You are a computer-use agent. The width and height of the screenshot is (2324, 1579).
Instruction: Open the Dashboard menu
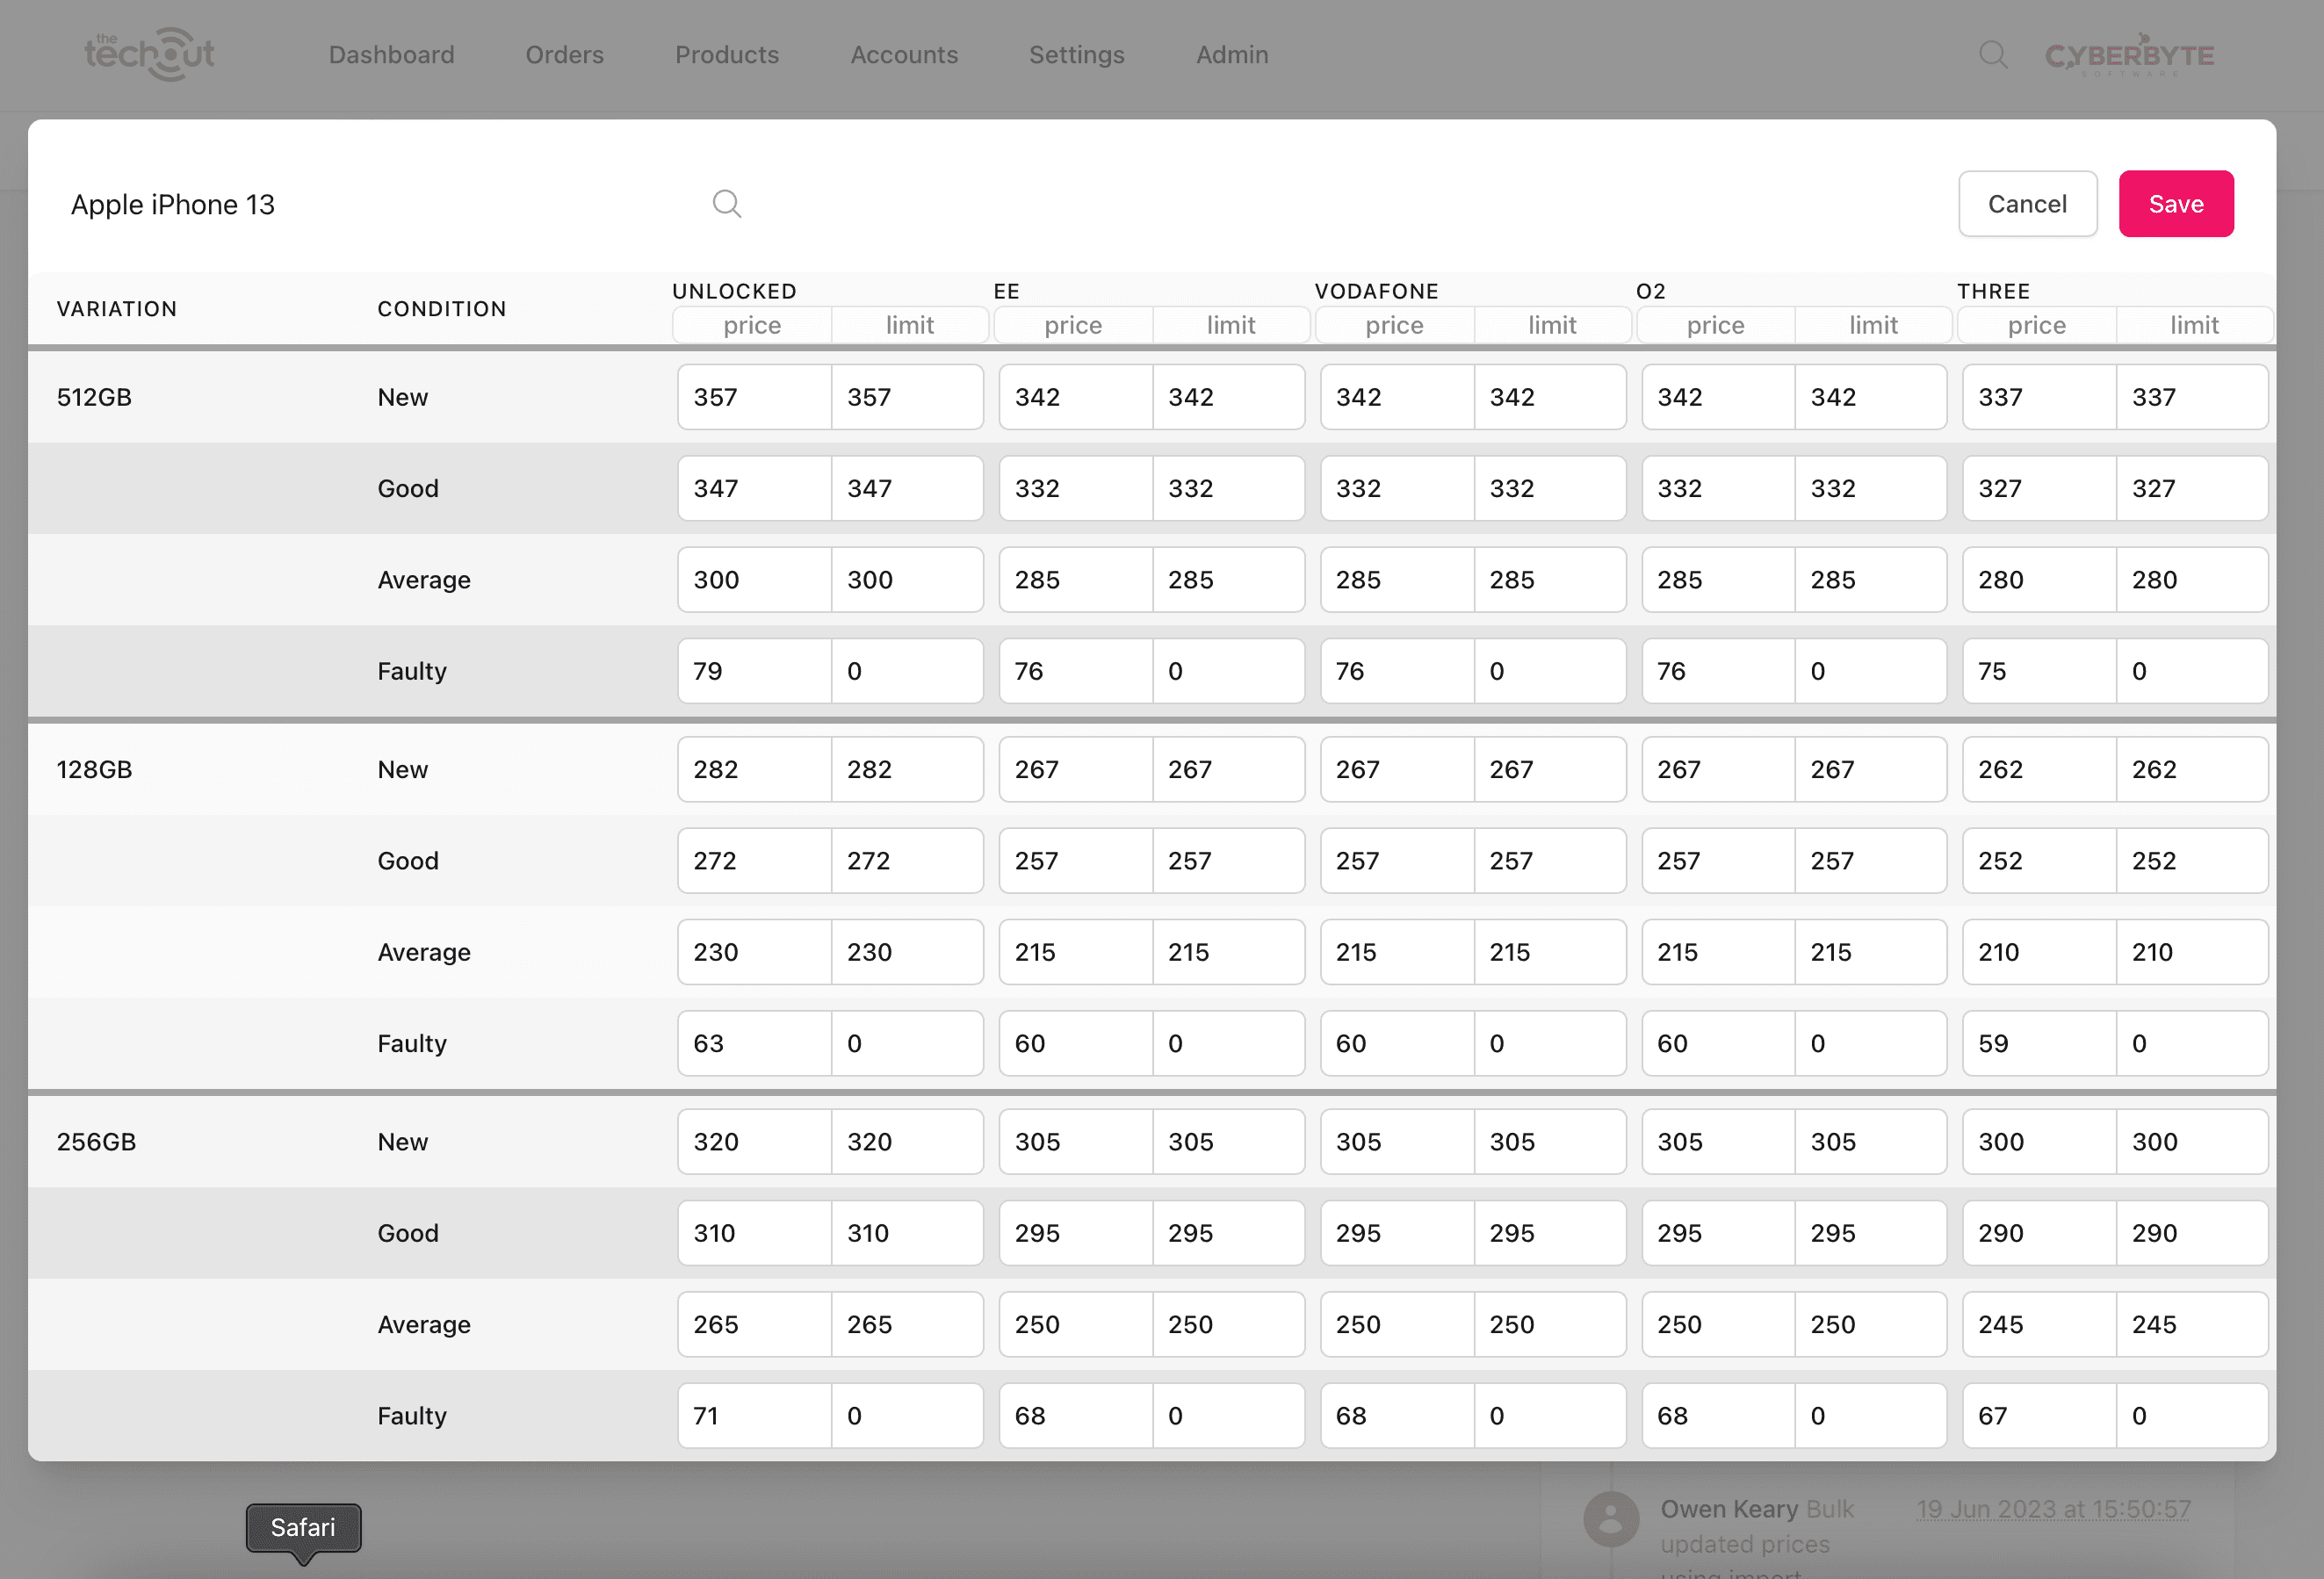click(x=391, y=55)
